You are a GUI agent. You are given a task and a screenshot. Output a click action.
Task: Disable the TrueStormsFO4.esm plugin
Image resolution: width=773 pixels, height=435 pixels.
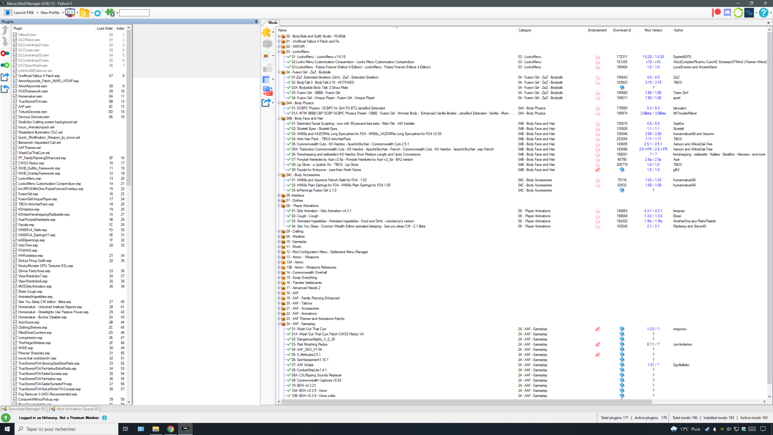pos(15,101)
